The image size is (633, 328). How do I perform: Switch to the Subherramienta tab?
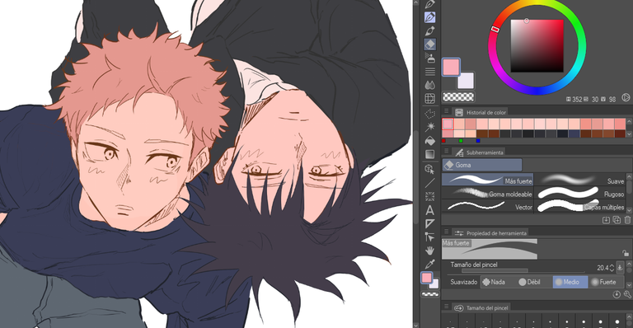pos(479,152)
